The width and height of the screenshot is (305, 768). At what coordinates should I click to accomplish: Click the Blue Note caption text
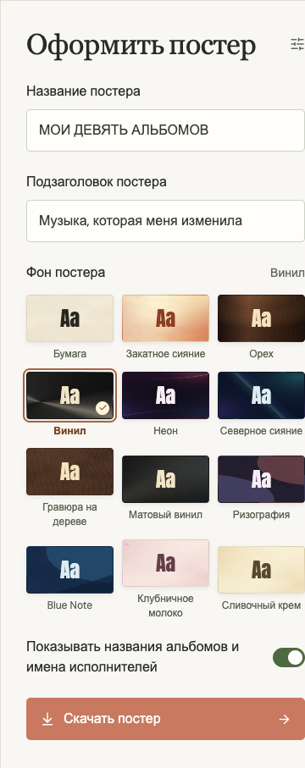(x=69, y=605)
